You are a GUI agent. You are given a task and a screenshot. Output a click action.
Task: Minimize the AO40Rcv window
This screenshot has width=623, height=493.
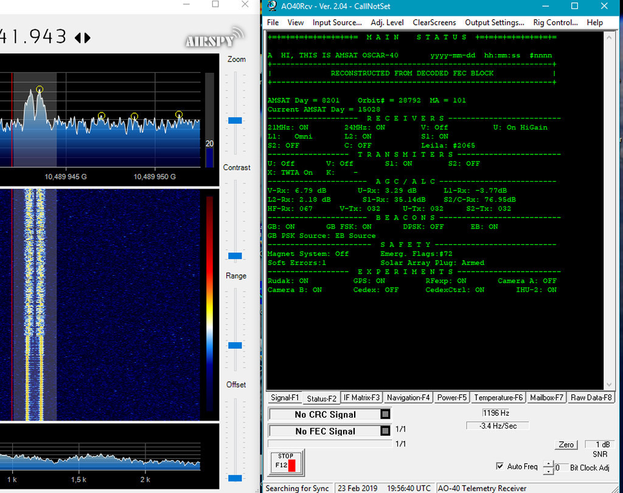pyautogui.click(x=546, y=6)
